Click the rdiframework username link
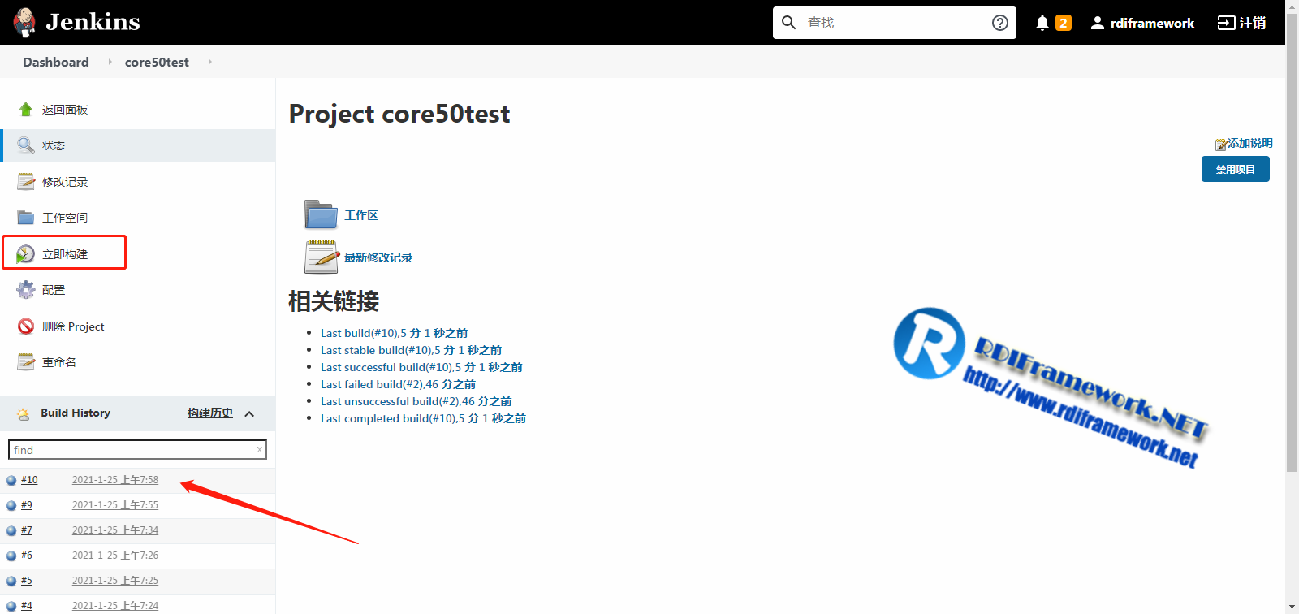The image size is (1299, 614). [1152, 23]
